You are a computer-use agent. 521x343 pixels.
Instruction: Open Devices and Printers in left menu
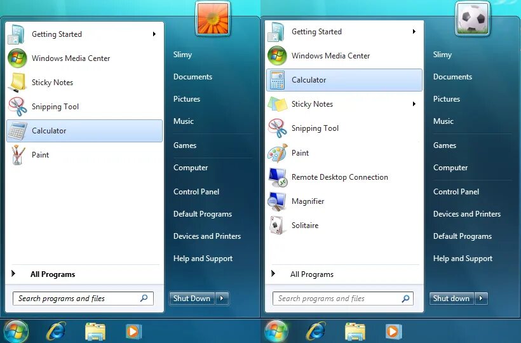coord(207,236)
